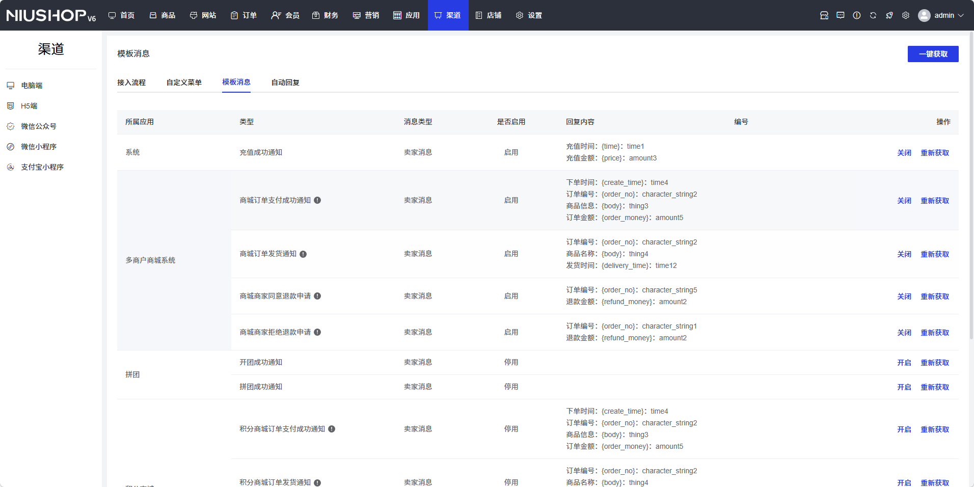Click info icon next to 商城订单发货通知

tap(303, 254)
